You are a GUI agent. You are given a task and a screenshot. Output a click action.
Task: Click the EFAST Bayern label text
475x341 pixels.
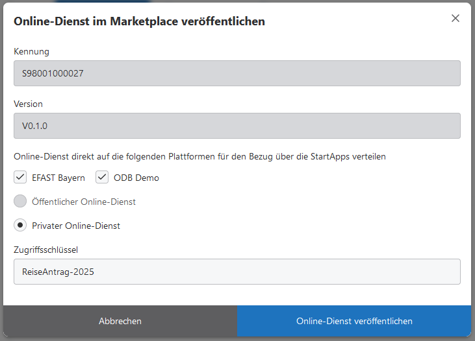click(58, 178)
